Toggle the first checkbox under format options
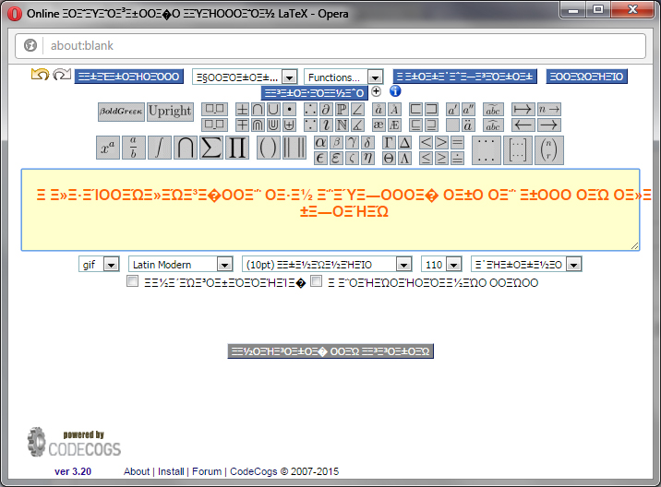 pyautogui.click(x=133, y=281)
